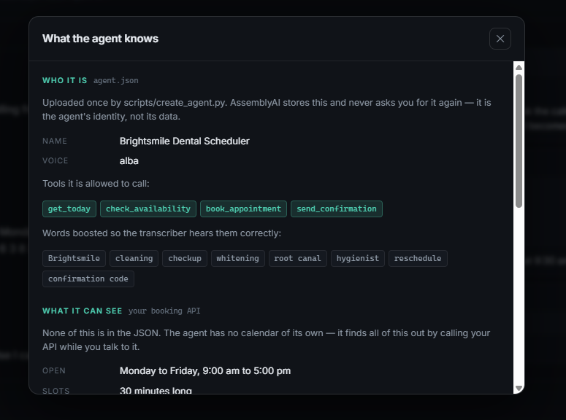Image resolution: width=566 pixels, height=420 pixels.
Task: Click the root canal word tag
Action: (x=298, y=258)
